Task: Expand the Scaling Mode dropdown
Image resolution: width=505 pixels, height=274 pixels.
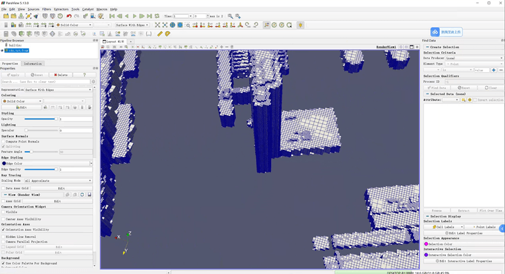Action: click(58, 180)
